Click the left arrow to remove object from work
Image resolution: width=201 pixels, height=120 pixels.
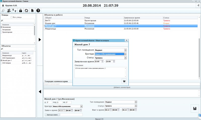[40, 91]
